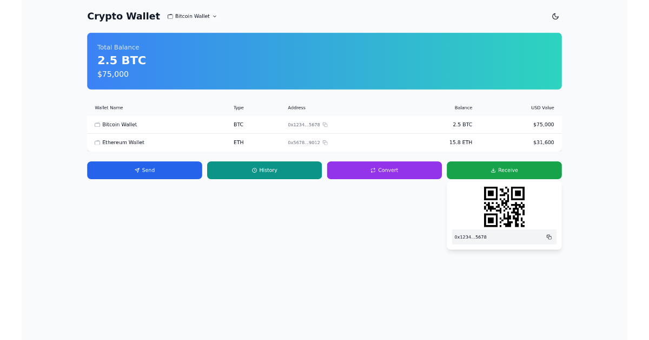This screenshot has height=340, width=649.
Task: Click the wallet icon next to Ethereum Wallet row
Action: tap(97, 142)
